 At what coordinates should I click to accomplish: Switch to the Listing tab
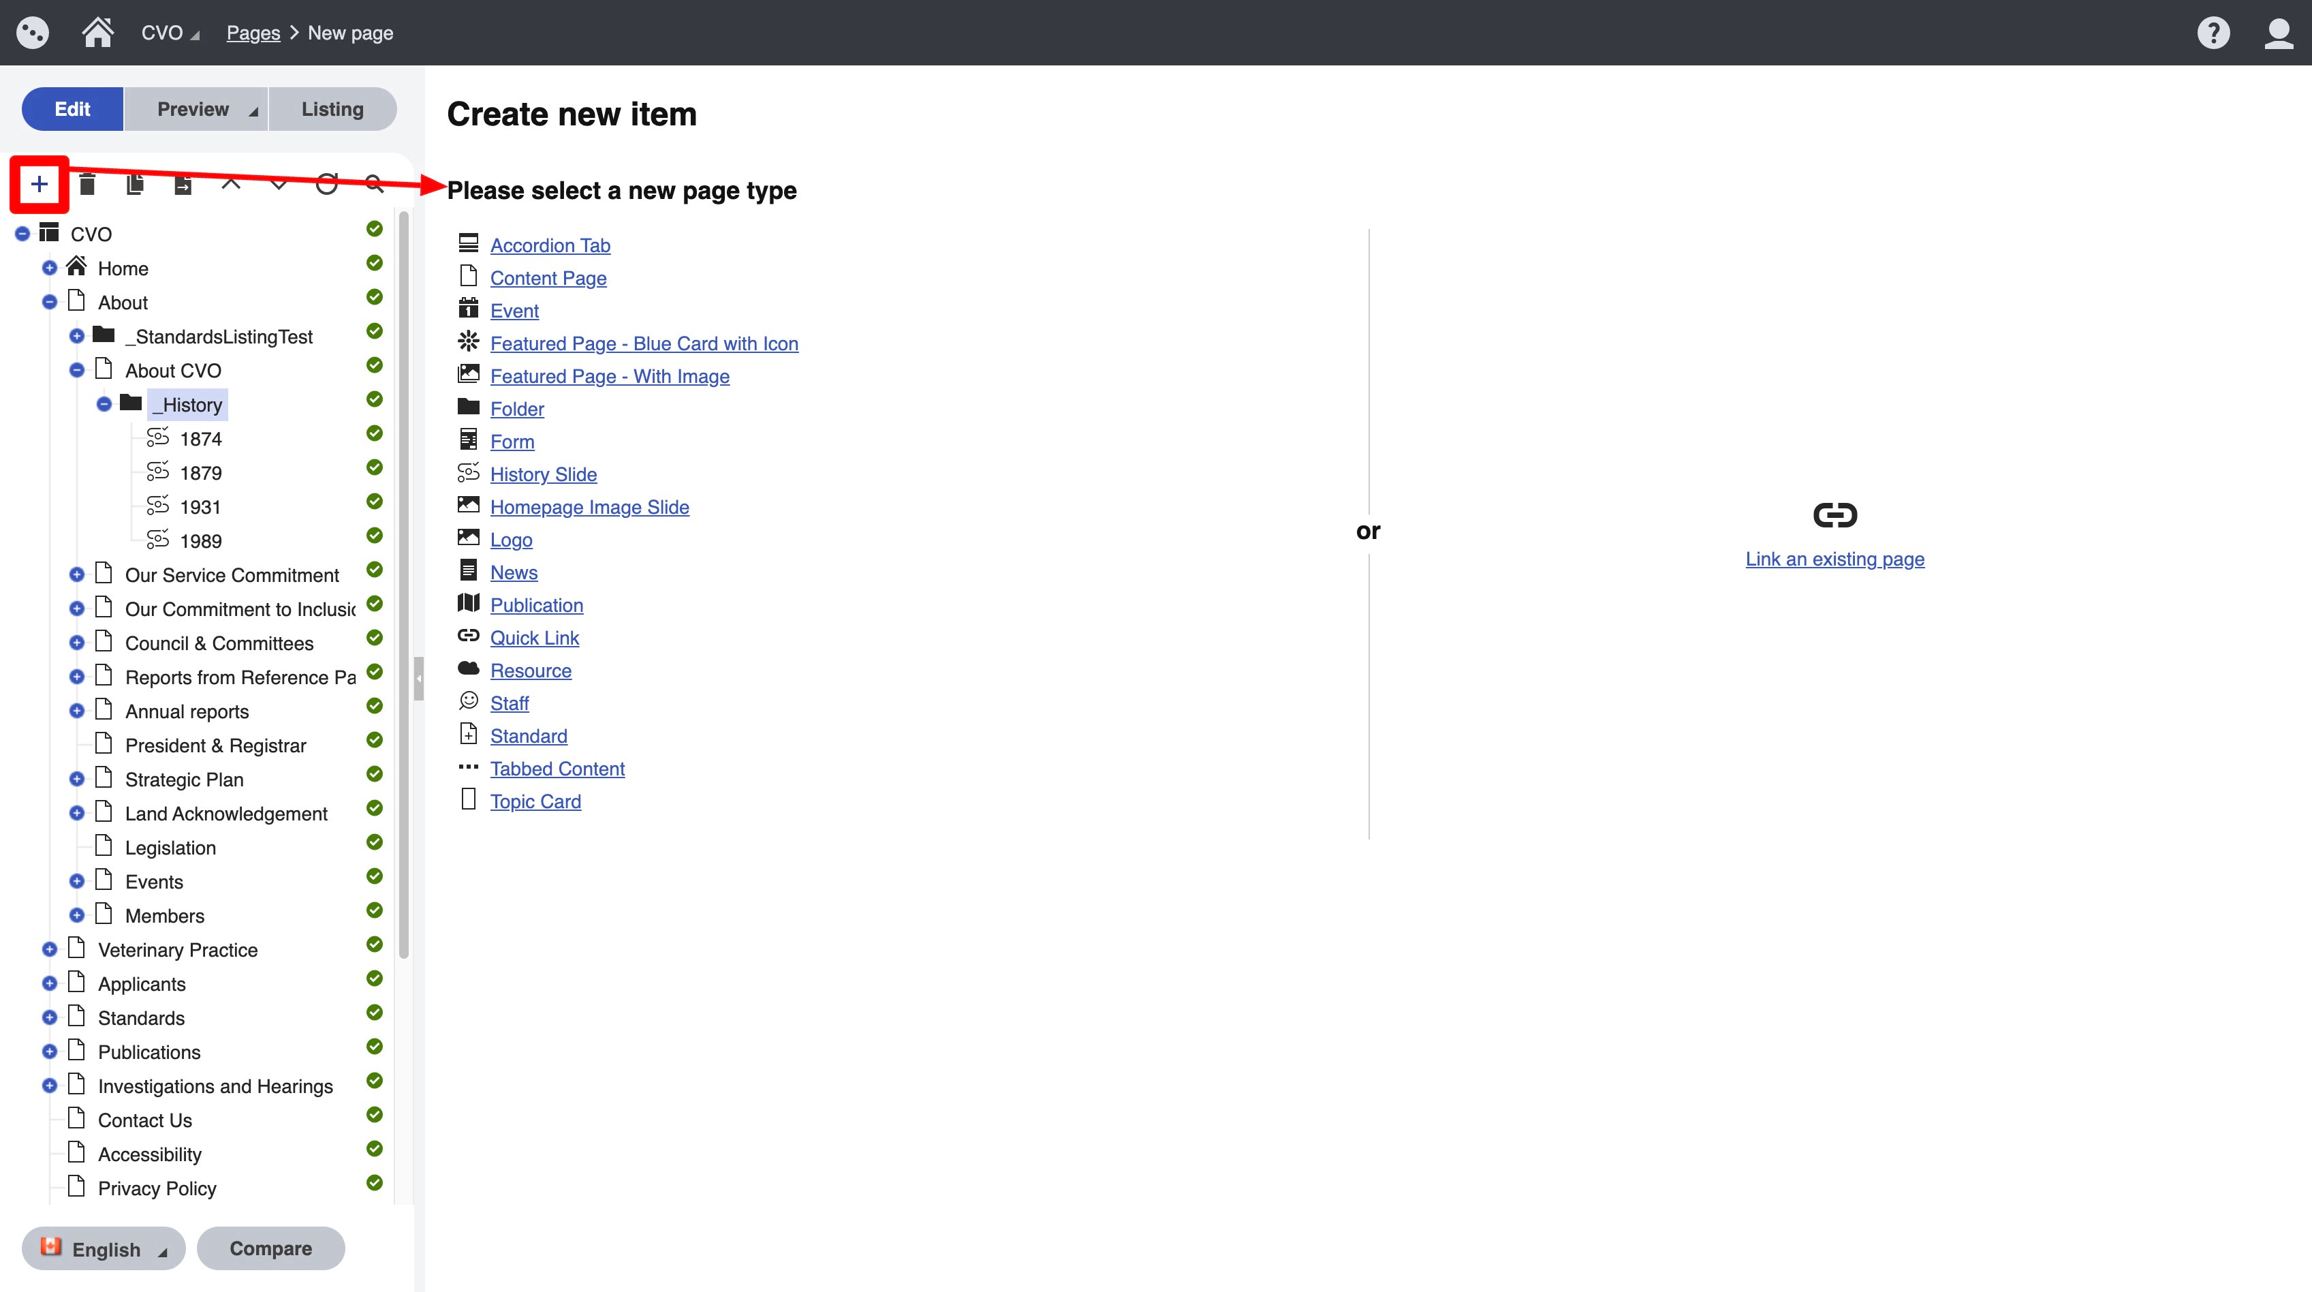332,110
